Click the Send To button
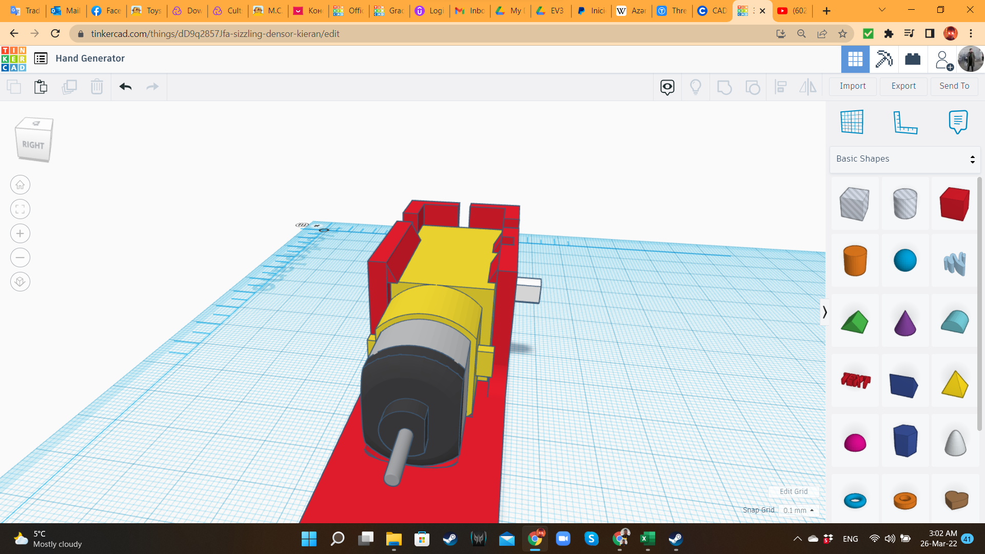 pos(954,86)
